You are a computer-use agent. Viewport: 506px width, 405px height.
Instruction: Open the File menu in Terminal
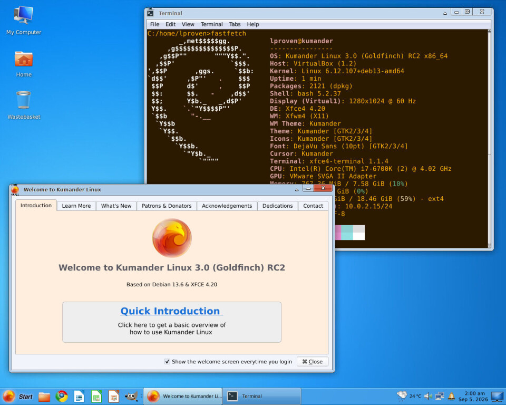[x=154, y=24]
